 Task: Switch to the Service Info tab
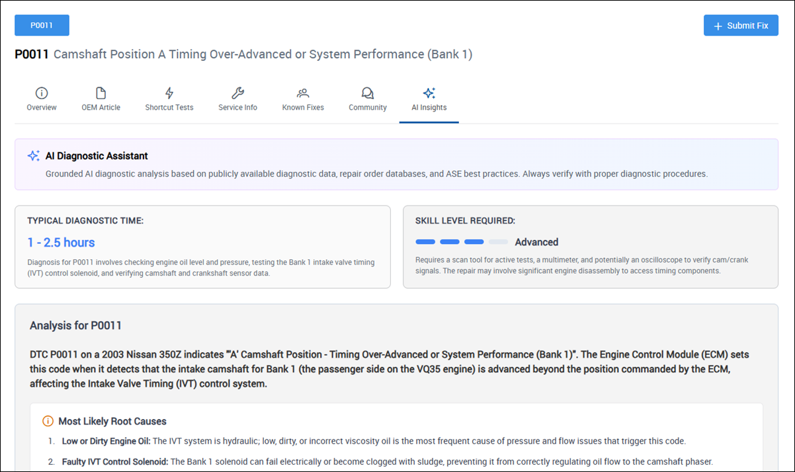238,99
